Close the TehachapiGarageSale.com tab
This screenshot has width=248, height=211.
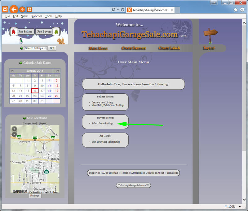172,10
